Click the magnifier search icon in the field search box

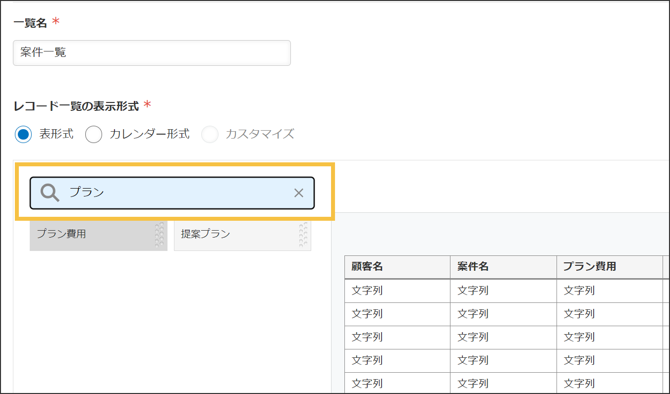[49, 193]
